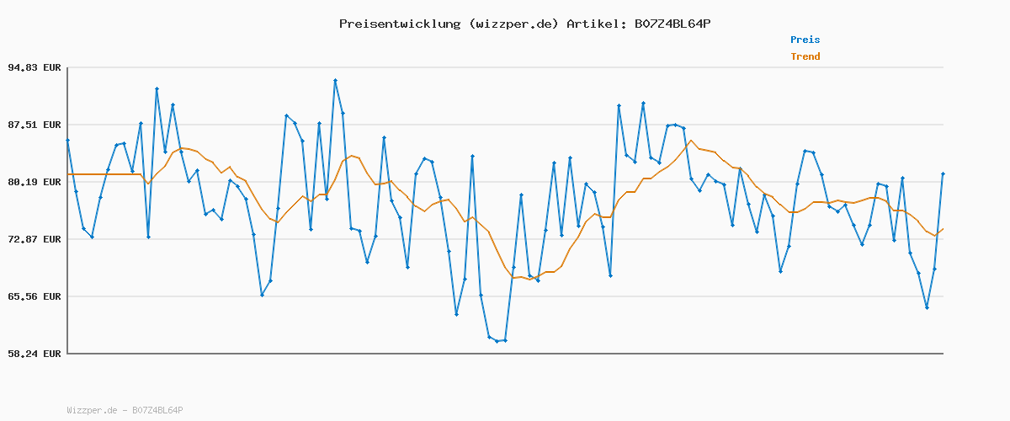The image size is (1010, 421).
Task: Click the 58.24 EUR axis label
Action: coord(35,354)
